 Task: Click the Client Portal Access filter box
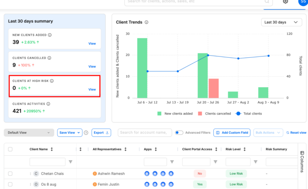196,162
